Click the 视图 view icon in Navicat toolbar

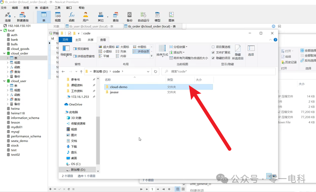click(58, 17)
